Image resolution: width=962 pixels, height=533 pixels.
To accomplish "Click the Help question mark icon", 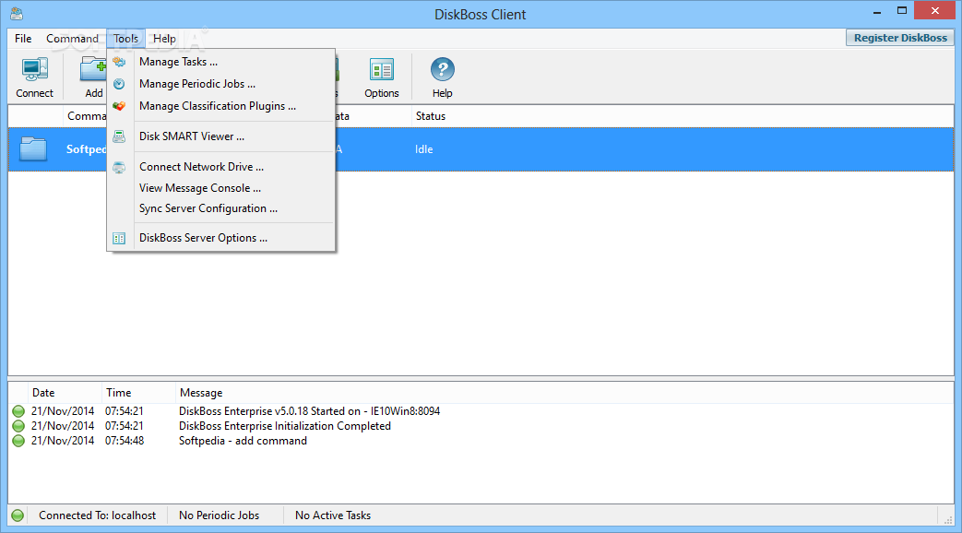I will tap(443, 69).
